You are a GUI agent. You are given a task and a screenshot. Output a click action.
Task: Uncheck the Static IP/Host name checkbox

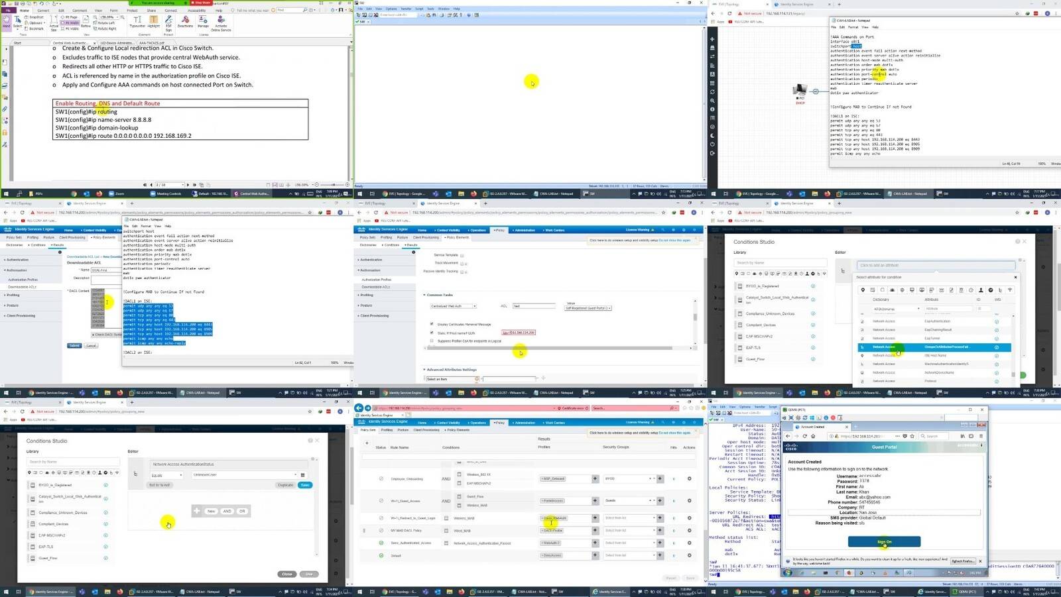[x=432, y=333]
